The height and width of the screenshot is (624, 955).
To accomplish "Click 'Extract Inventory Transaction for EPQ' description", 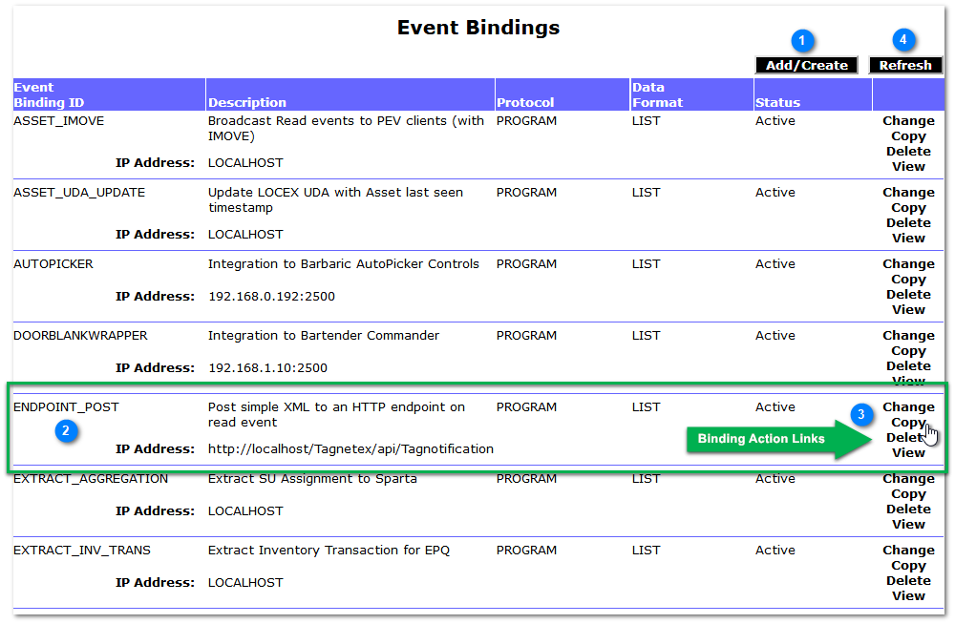I will (329, 550).
